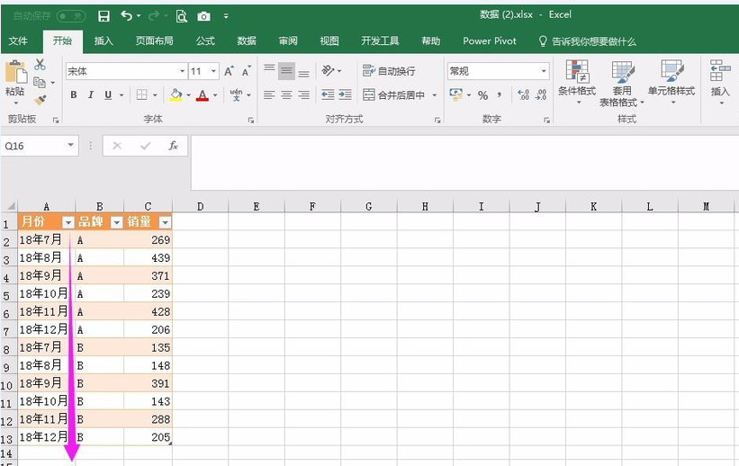Click the Format Painter brush icon

40,101
